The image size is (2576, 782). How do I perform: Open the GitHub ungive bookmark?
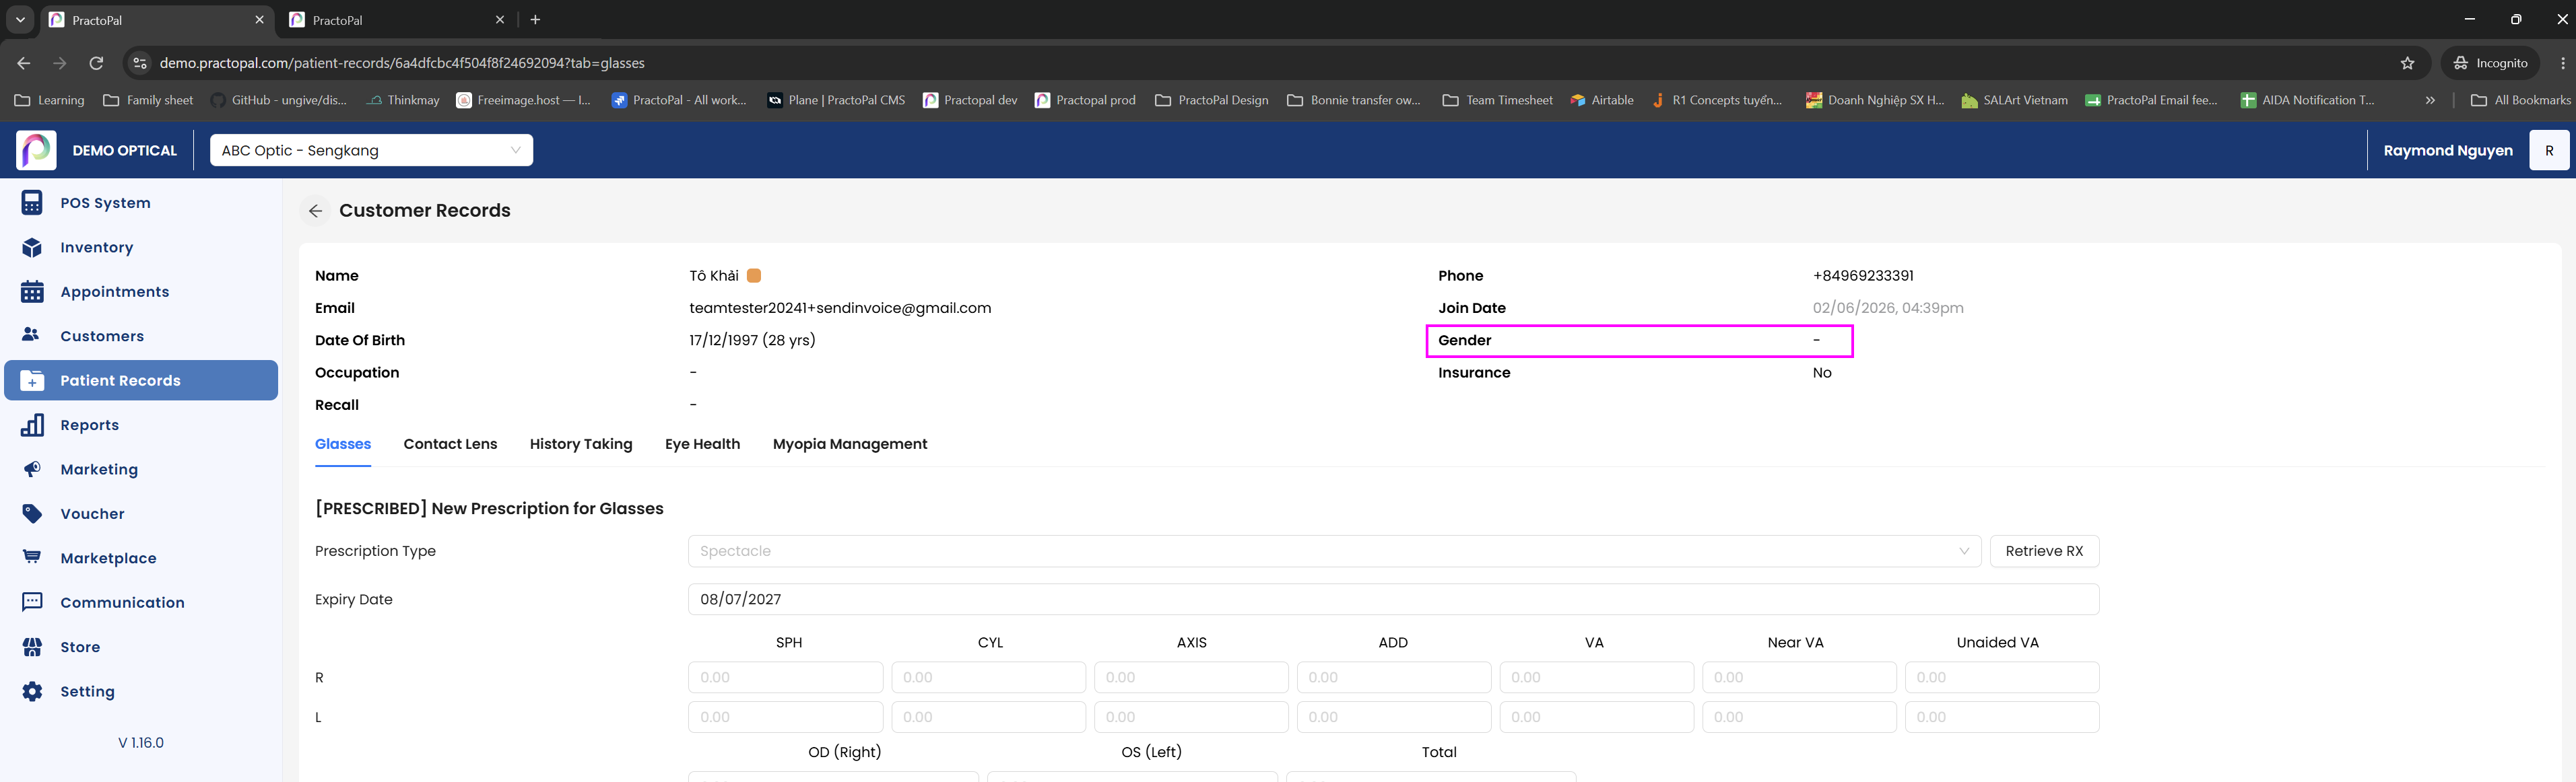coord(278,100)
